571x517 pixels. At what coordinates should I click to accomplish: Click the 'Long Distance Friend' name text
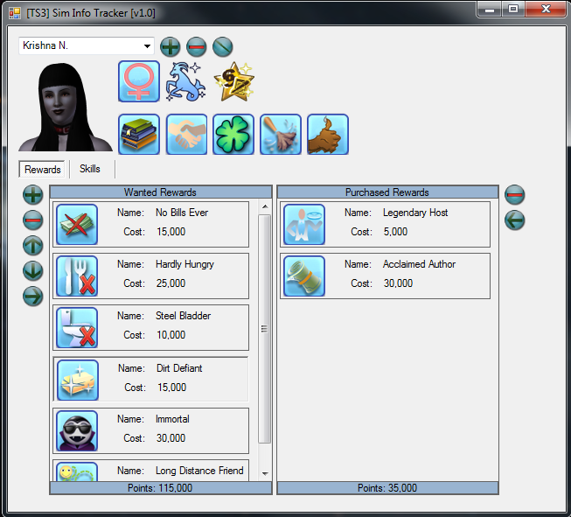coord(199,471)
